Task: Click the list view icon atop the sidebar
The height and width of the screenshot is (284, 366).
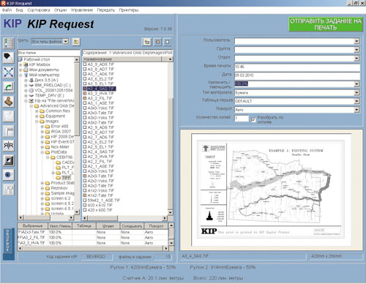Action: point(9,43)
